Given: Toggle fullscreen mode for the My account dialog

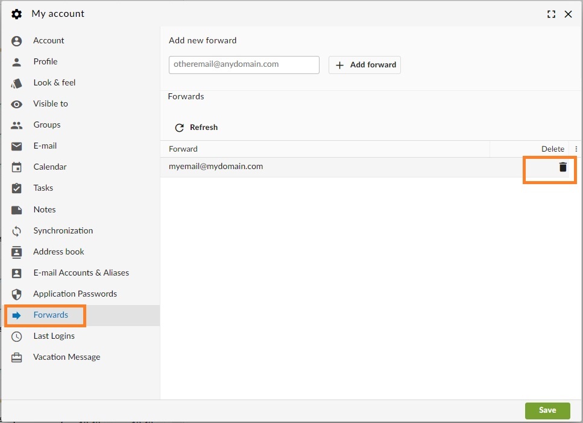Looking at the screenshot, I should pos(551,14).
